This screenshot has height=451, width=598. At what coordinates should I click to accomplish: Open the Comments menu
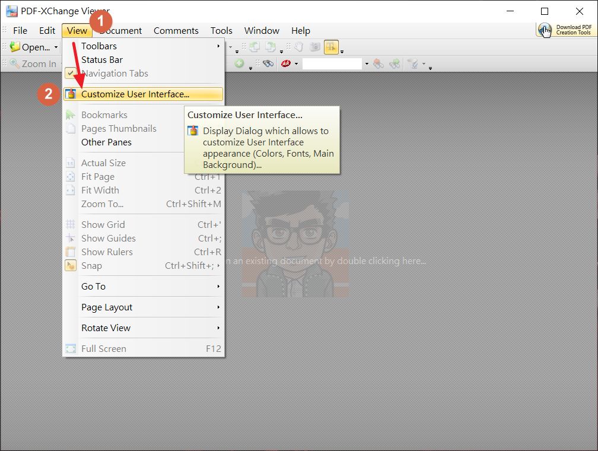176,30
